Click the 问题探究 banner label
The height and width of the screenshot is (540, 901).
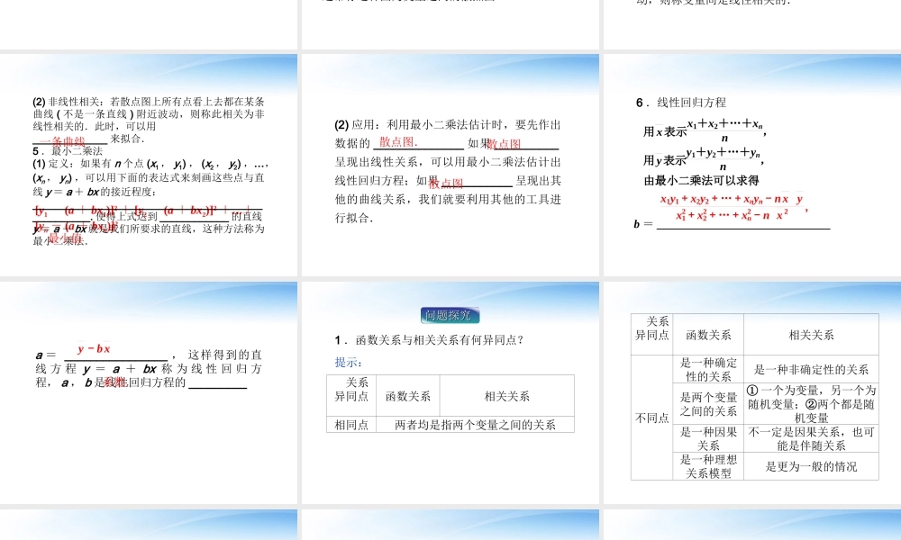[x=450, y=315]
